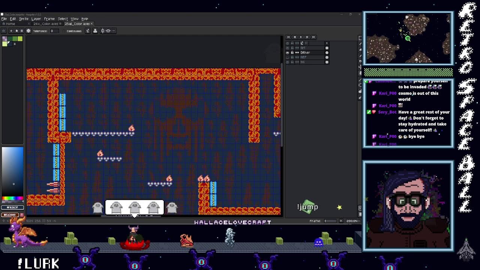
Task: Toggle all layers visibility in timeline header
Action: coord(288,43)
